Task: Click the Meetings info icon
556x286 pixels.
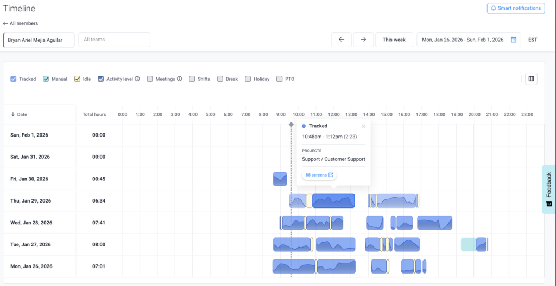Action: point(179,79)
